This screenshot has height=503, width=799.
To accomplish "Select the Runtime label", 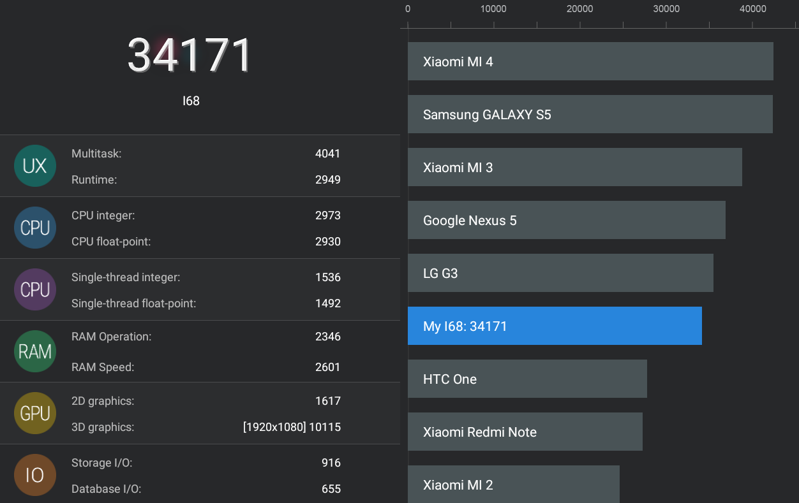I will pos(94,180).
